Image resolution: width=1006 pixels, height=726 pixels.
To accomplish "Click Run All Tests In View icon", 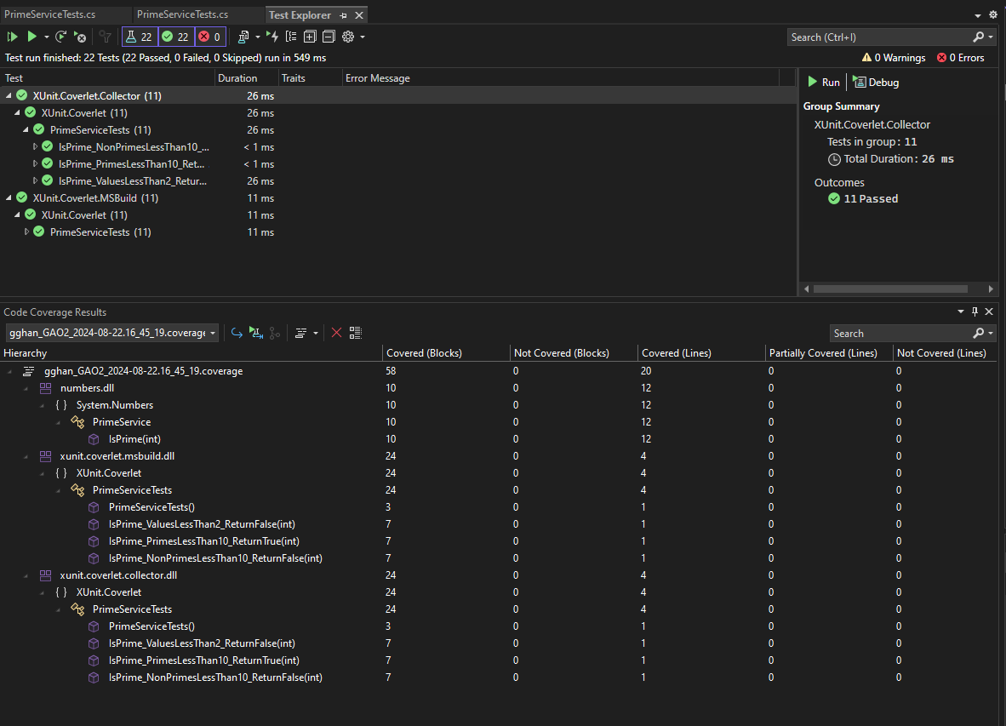I will tap(12, 37).
